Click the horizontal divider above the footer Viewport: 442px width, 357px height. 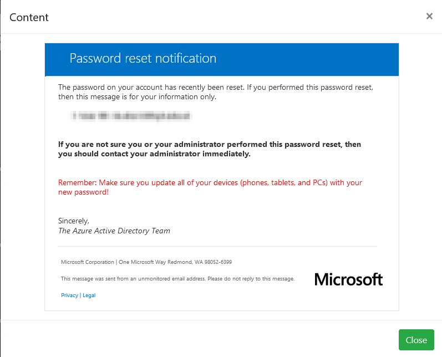[x=217, y=246]
